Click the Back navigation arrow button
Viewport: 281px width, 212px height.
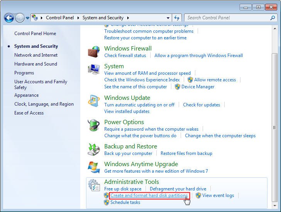click(9, 18)
